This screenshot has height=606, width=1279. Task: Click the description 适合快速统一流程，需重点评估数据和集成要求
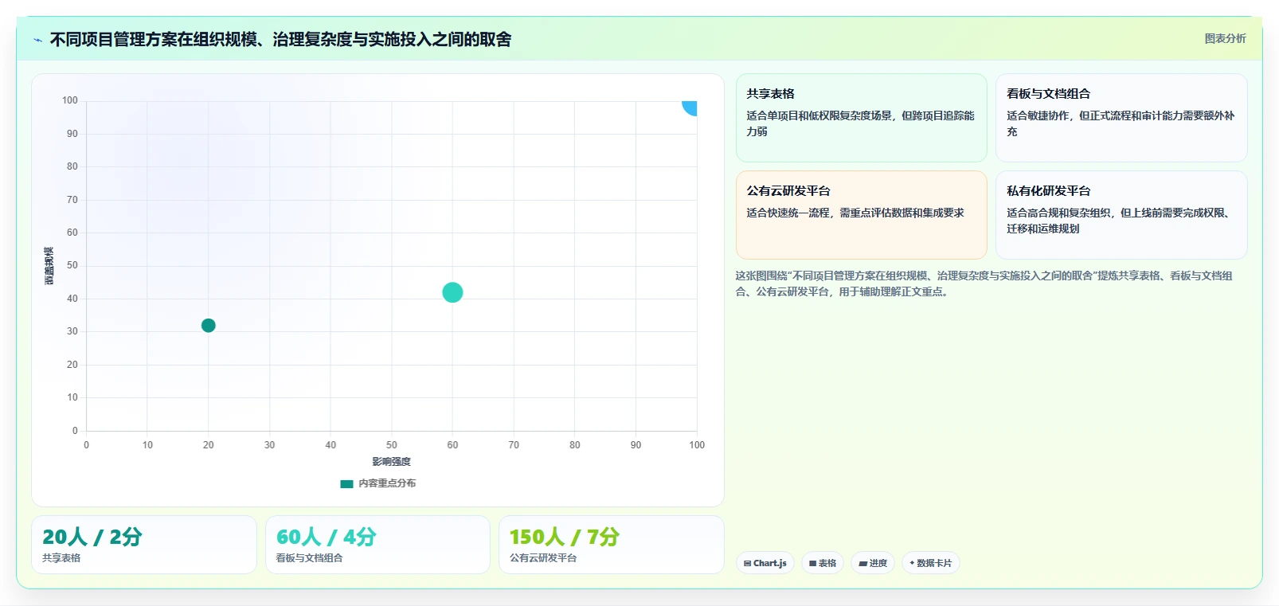(x=855, y=213)
